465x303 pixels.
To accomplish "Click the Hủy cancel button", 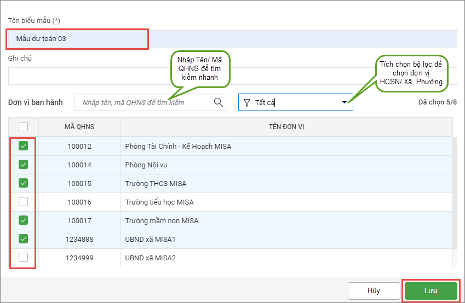I will coord(374,291).
